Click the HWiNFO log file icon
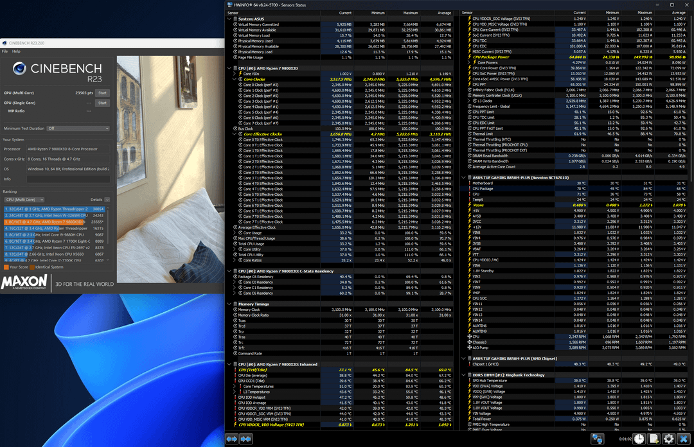Viewport: 694px width, 447px height. tap(654, 439)
